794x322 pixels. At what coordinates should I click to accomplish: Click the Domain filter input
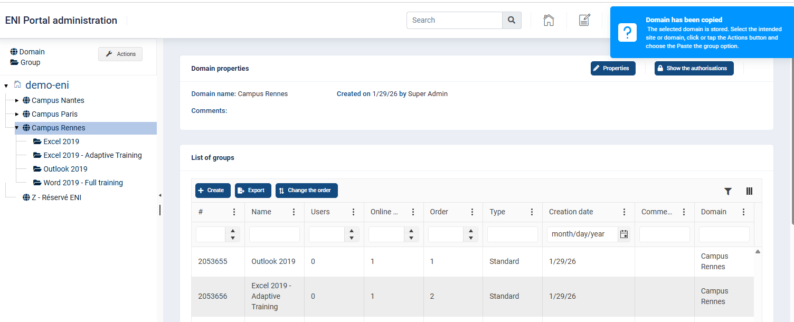(x=724, y=234)
